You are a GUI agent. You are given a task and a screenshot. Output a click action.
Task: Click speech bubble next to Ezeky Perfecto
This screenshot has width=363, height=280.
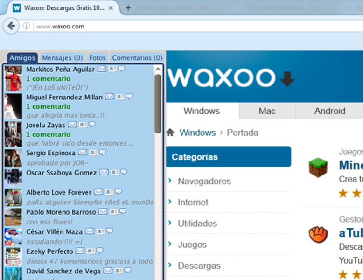click(x=100, y=251)
